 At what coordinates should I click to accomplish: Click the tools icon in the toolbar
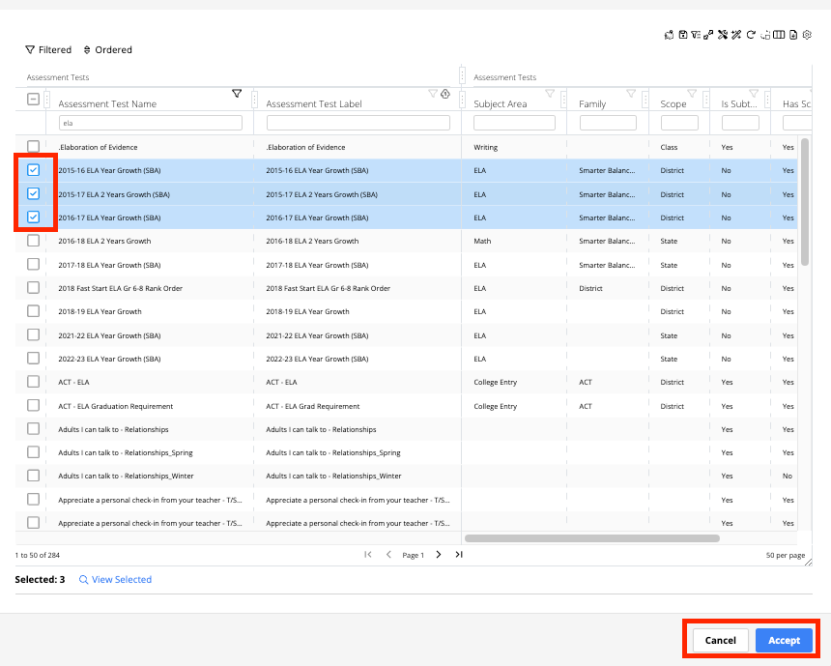point(722,34)
